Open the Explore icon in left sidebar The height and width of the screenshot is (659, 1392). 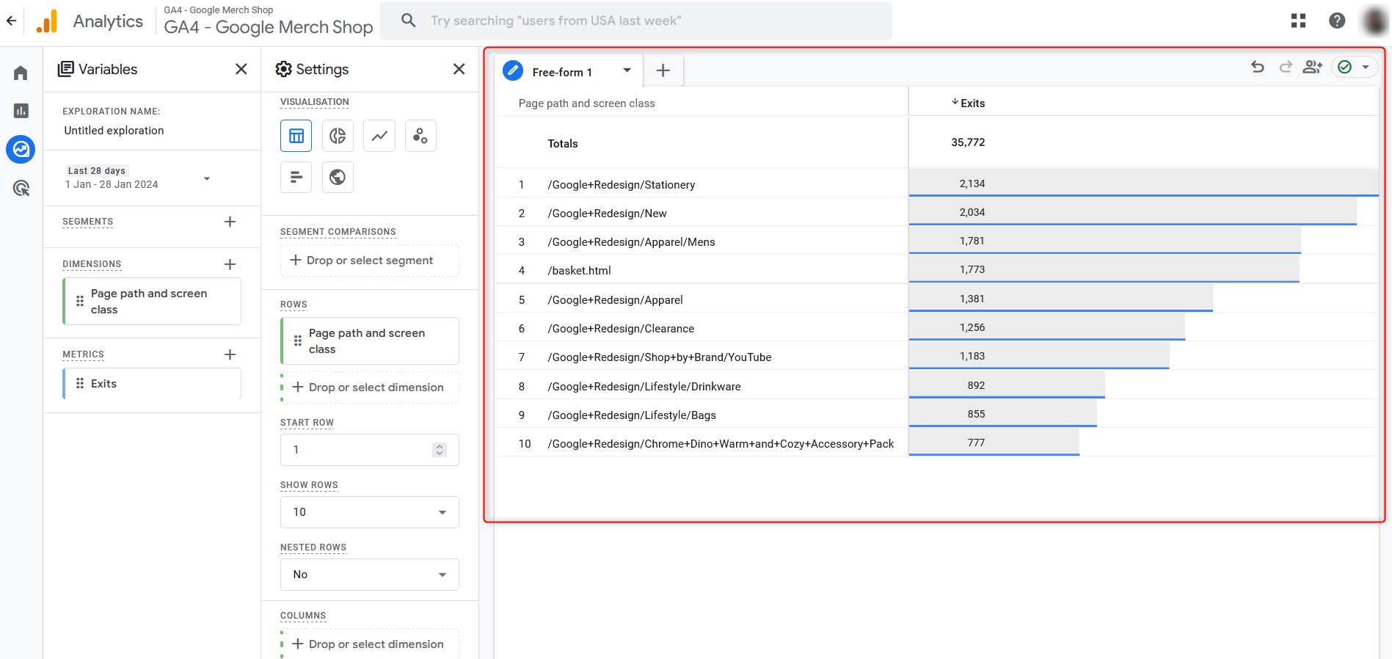point(21,149)
